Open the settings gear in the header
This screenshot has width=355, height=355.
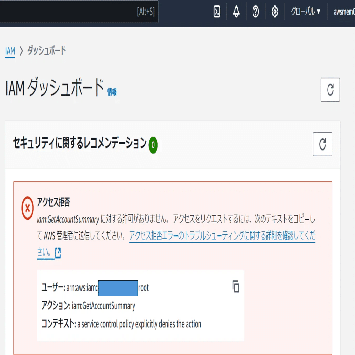275,12
